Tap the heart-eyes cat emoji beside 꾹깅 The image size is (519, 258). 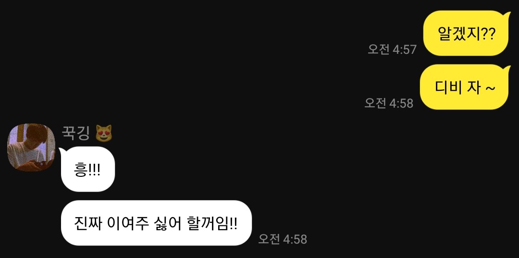[104, 133]
